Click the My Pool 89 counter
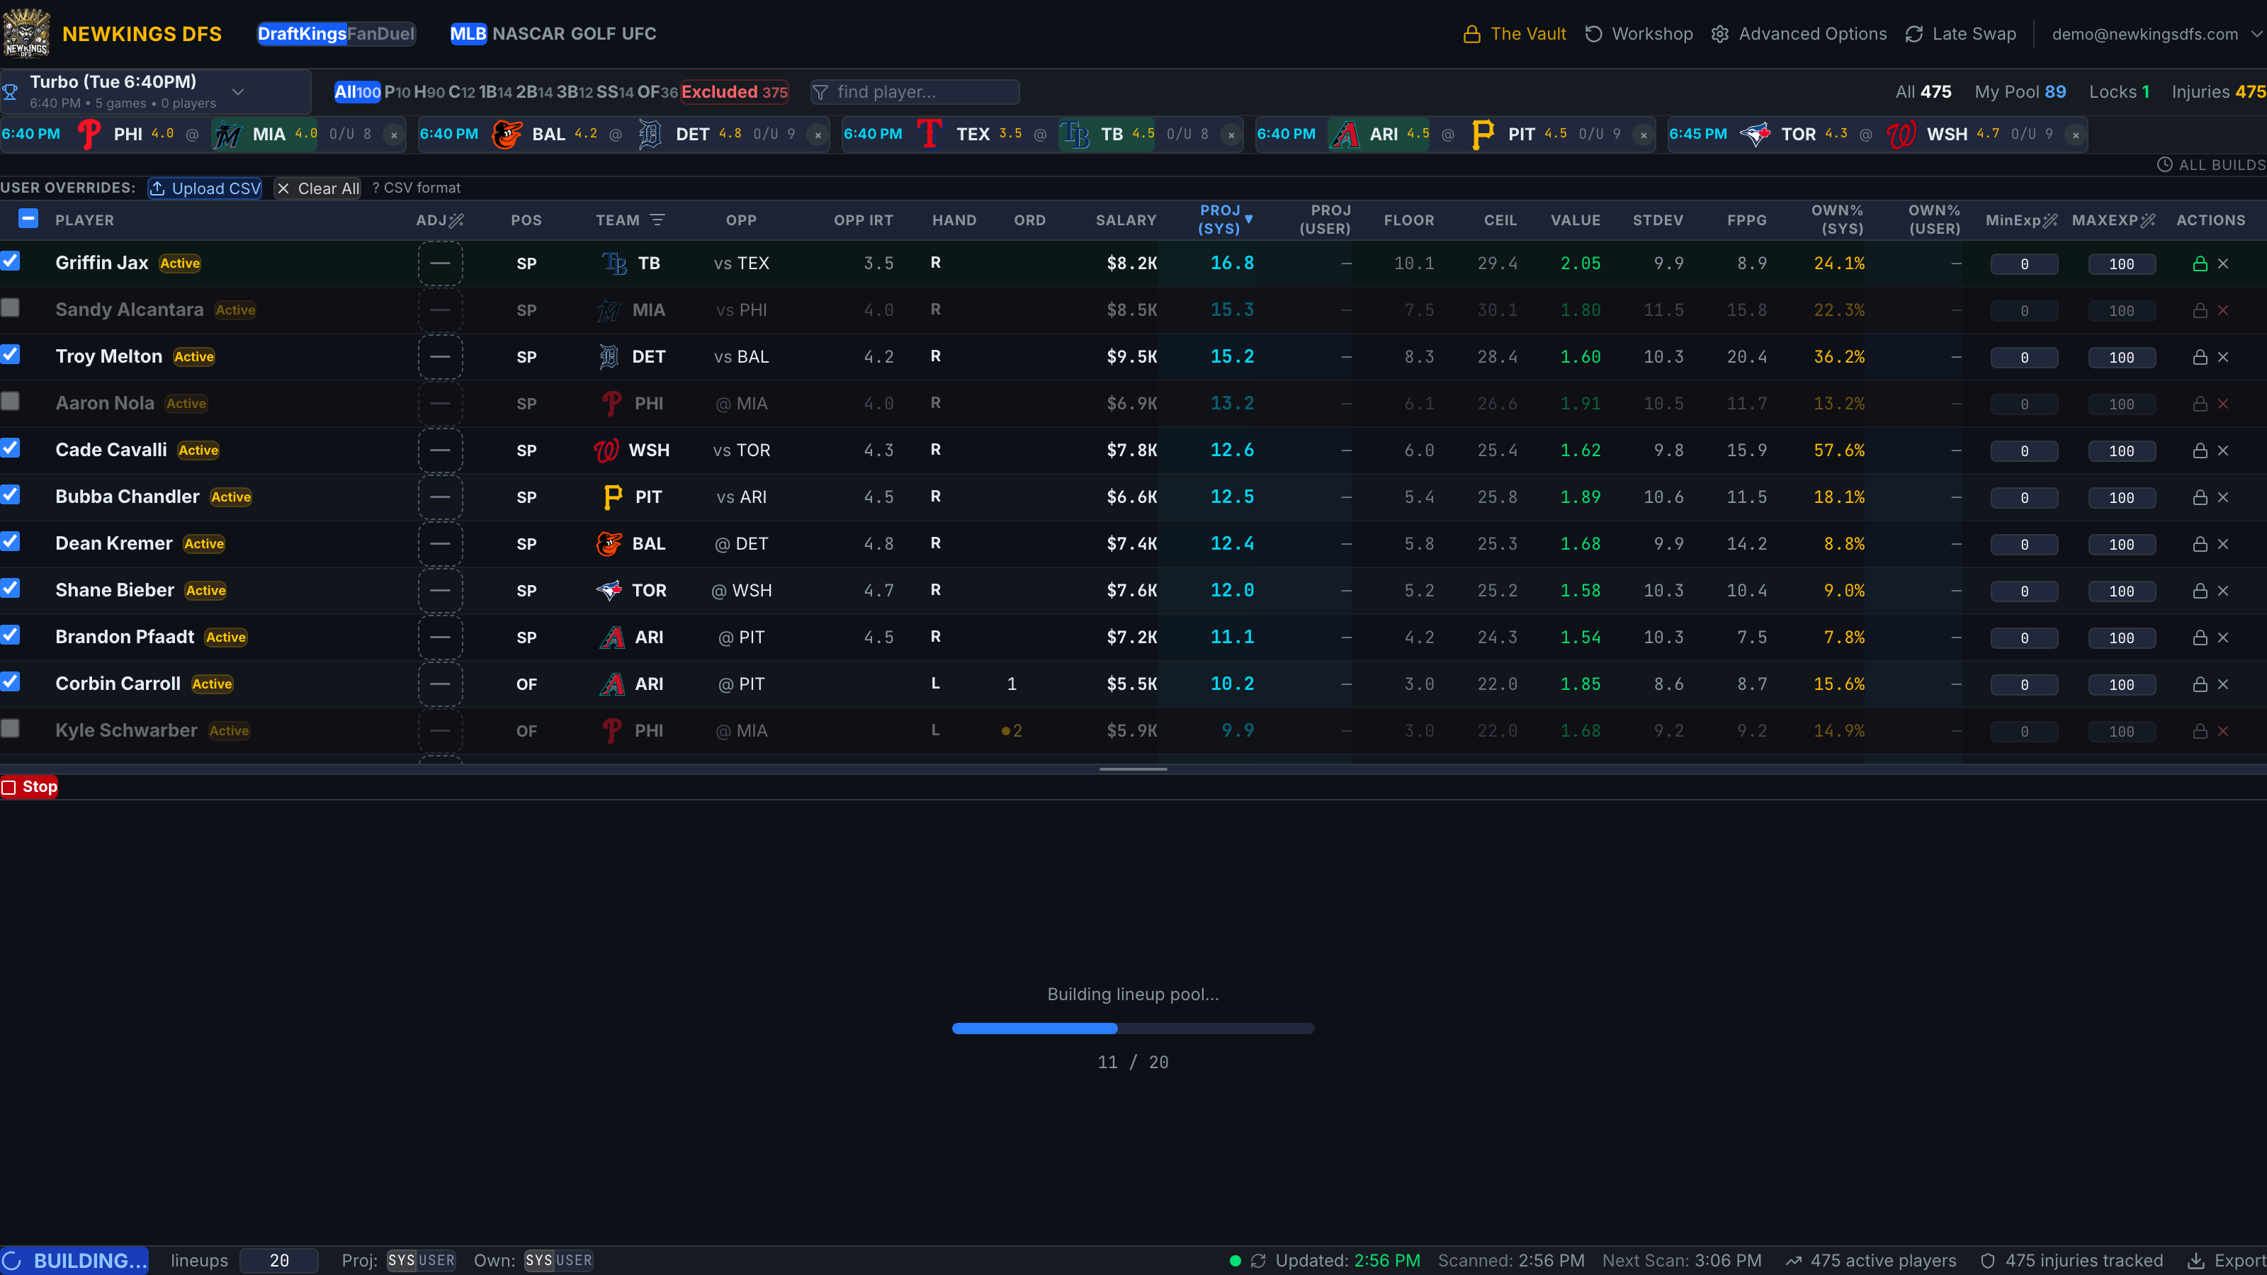Image resolution: width=2267 pixels, height=1275 pixels. 2020,92
